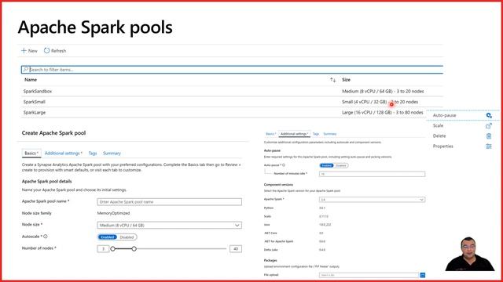The image size is (503, 282).
Task: Click the Refresh button label
Action: point(58,51)
